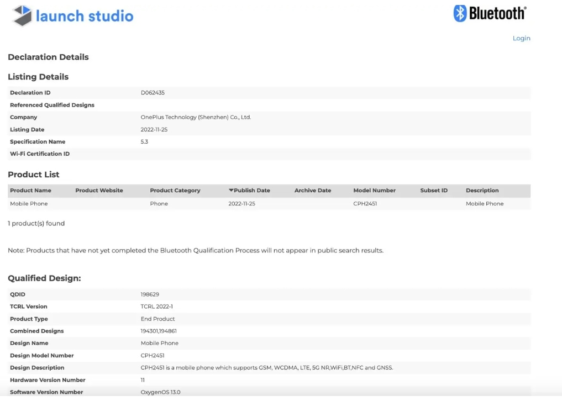
Task: Open the Login link
Action: [x=521, y=38]
